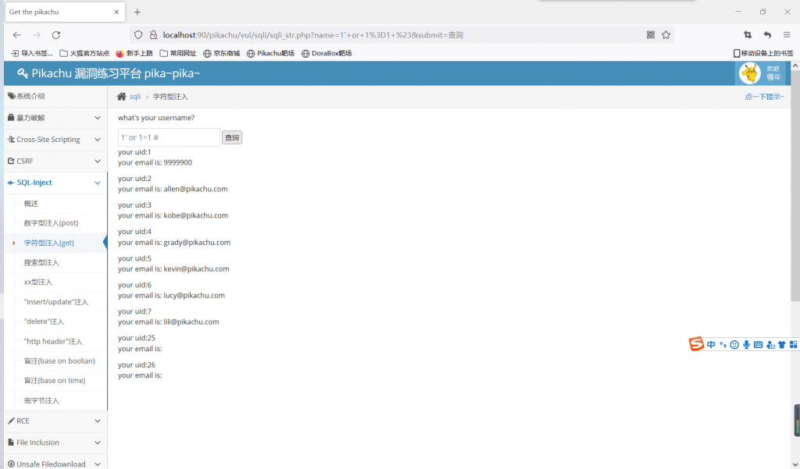Open 盲注(base on time) menu item

55,381
